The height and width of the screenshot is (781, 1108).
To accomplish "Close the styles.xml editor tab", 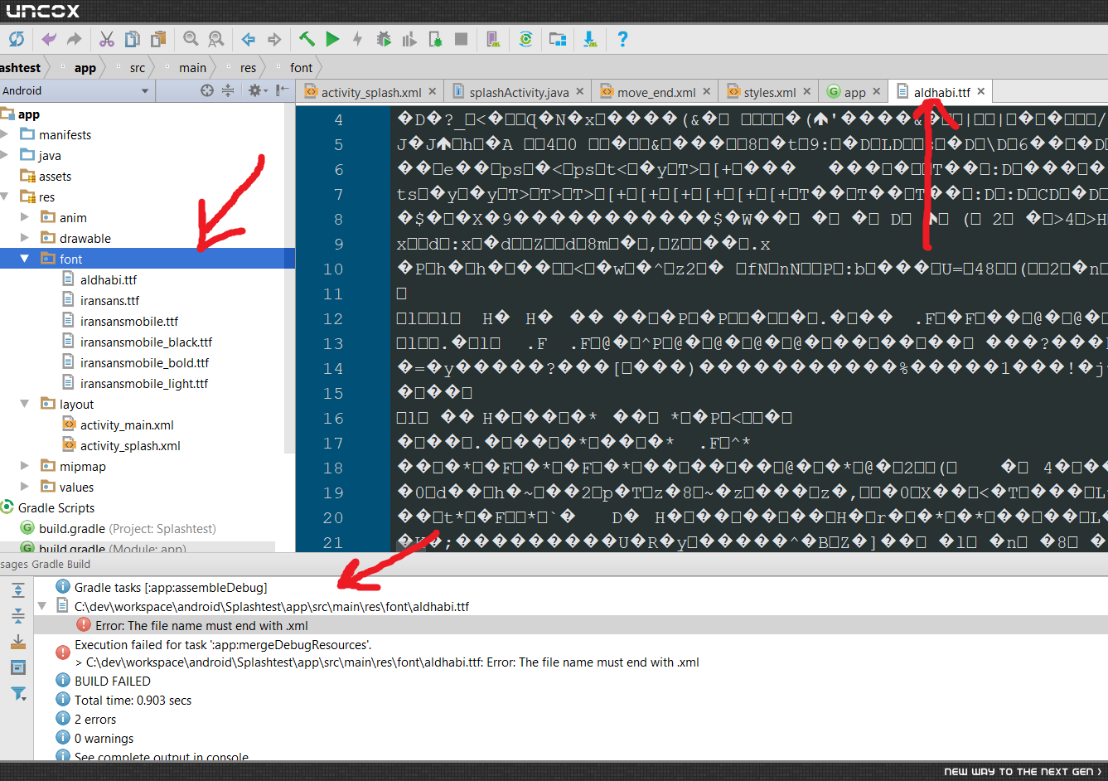I will 806,91.
